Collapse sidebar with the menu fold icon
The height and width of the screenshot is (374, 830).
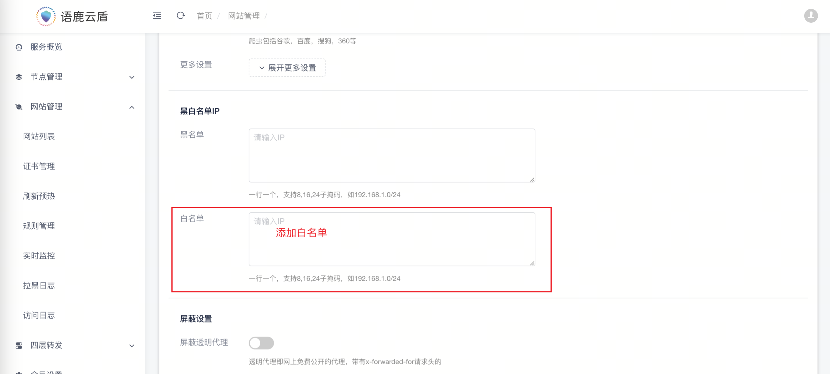click(x=157, y=15)
